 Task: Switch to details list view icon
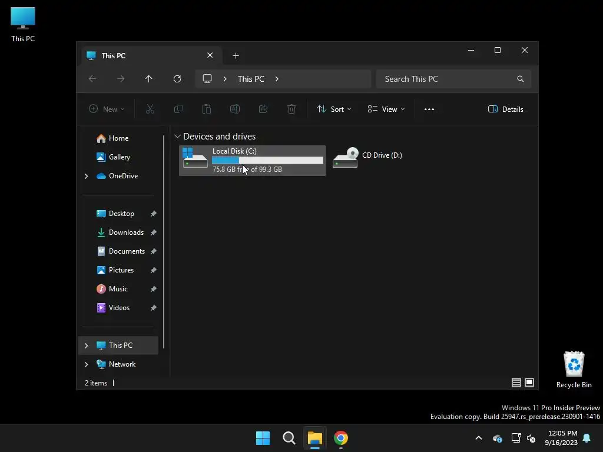point(516,383)
